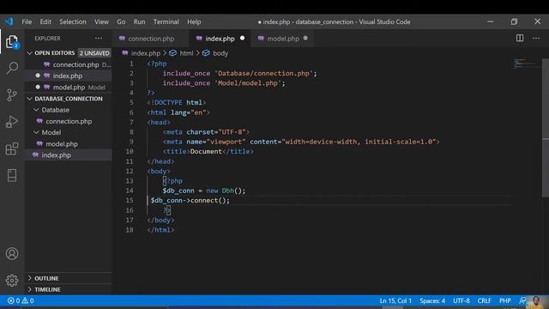Image resolution: width=549 pixels, height=309 pixels.
Task: Click the feedback icon in status bar
Action: point(522,300)
